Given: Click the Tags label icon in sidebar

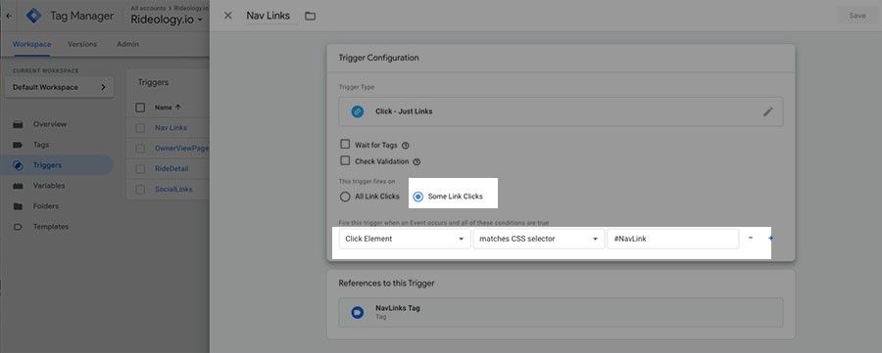Looking at the screenshot, I should coord(18,145).
